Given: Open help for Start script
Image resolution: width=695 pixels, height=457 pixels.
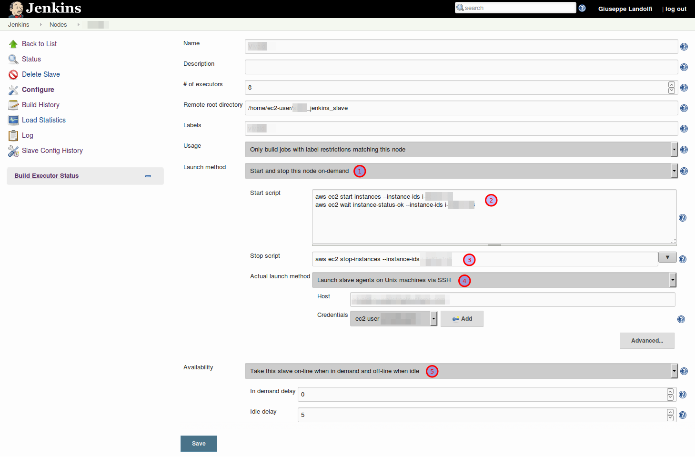Looking at the screenshot, I should pyautogui.click(x=683, y=218).
